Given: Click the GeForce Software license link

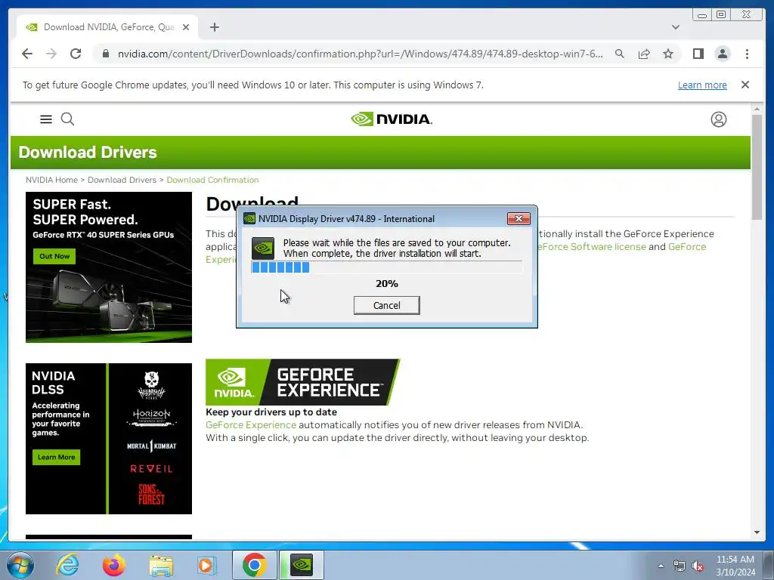Looking at the screenshot, I should [591, 247].
